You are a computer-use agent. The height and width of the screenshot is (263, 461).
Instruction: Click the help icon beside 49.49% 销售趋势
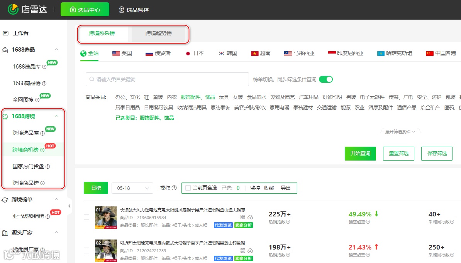pyautogui.click(x=368, y=222)
